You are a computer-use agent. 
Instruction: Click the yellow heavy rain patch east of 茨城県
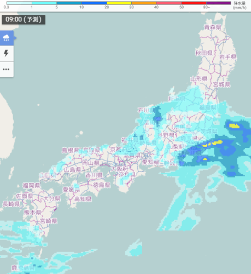[234, 125]
